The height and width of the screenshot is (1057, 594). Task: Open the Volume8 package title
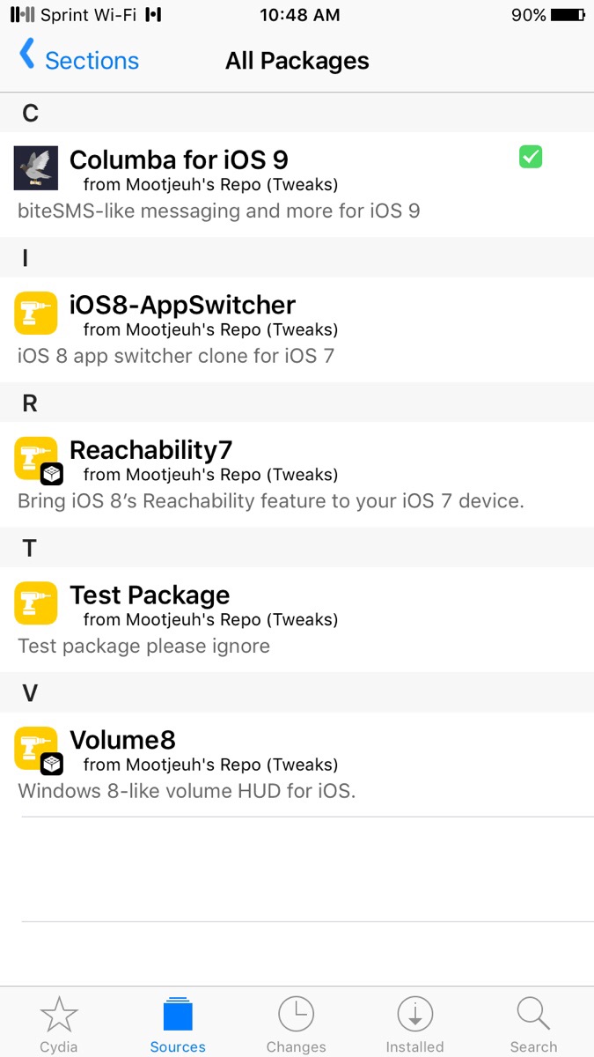(123, 740)
